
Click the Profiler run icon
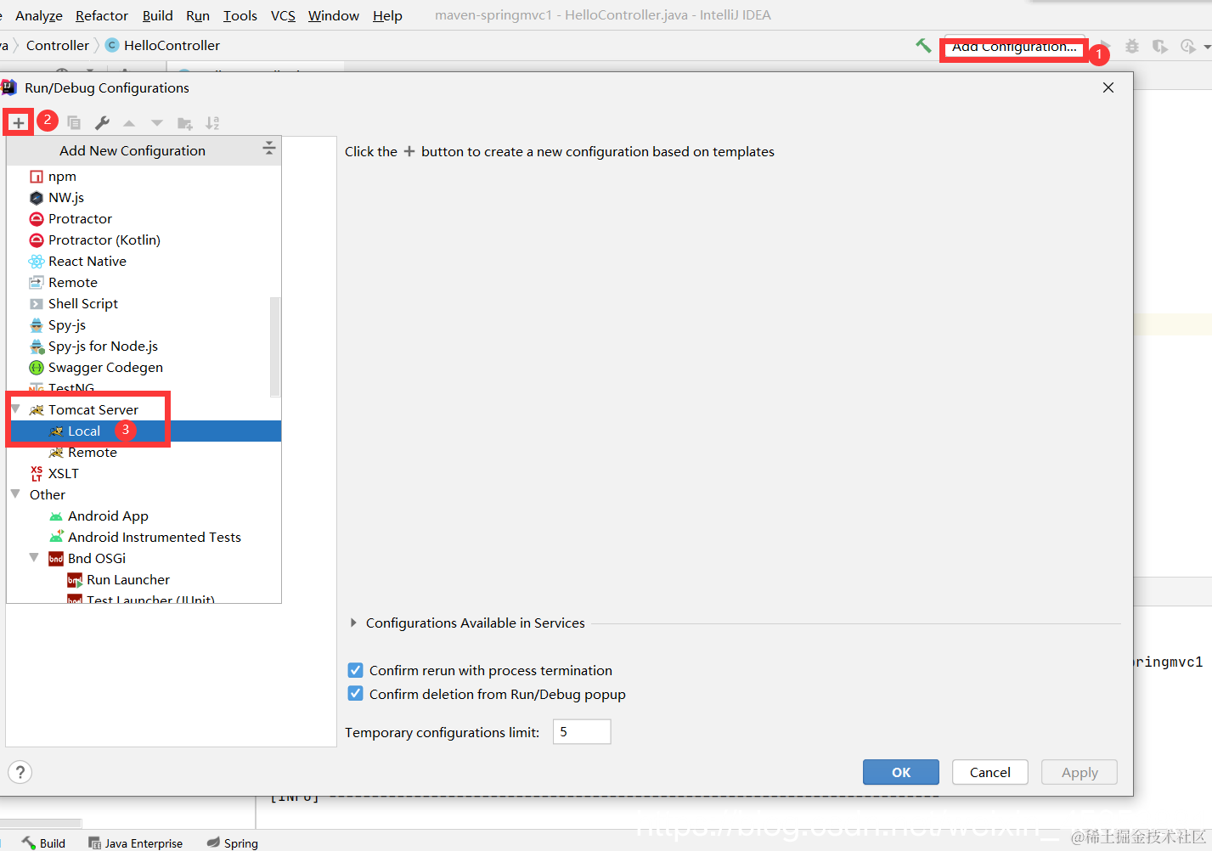(x=1187, y=46)
